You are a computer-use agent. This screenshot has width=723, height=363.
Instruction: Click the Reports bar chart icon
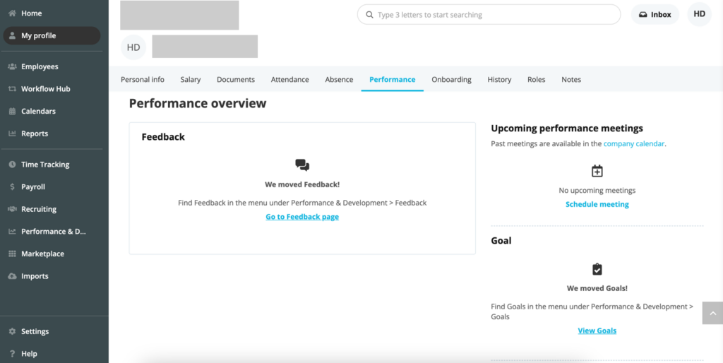(x=13, y=133)
